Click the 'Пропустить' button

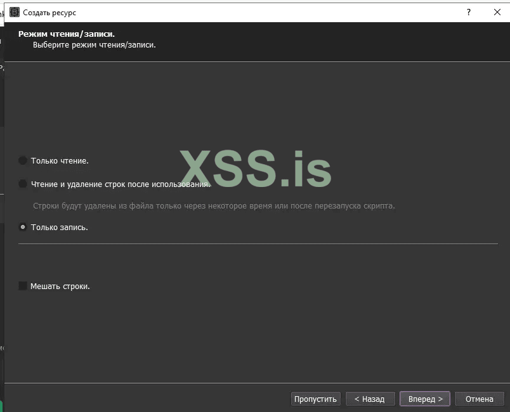[x=315, y=399]
